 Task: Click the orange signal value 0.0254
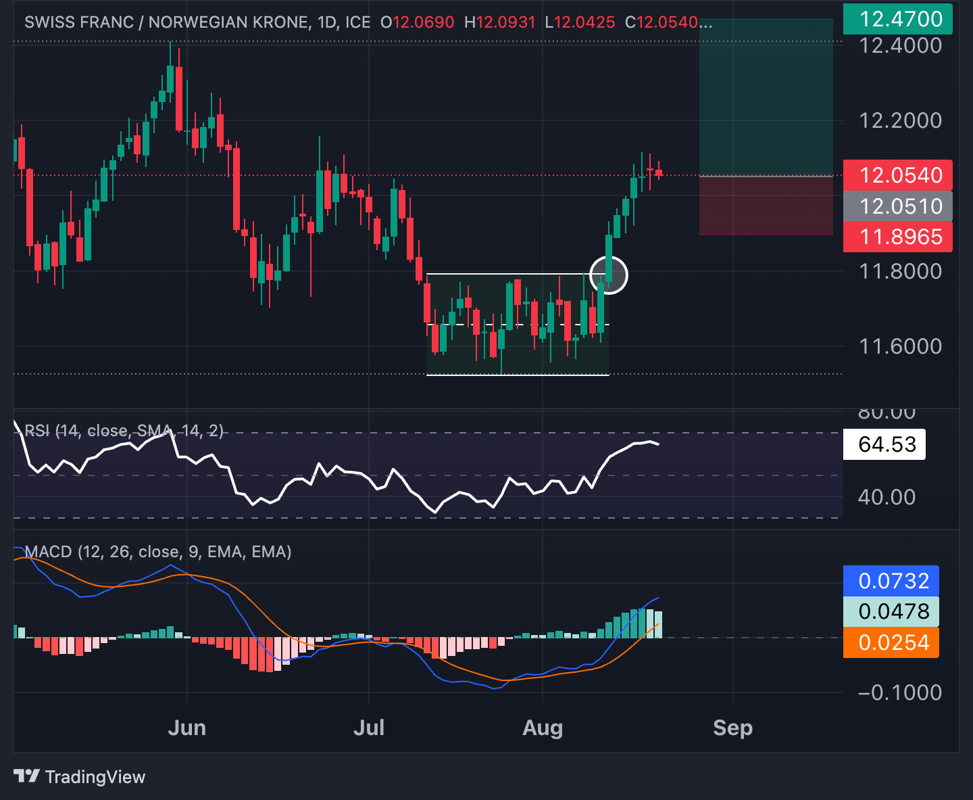[891, 642]
